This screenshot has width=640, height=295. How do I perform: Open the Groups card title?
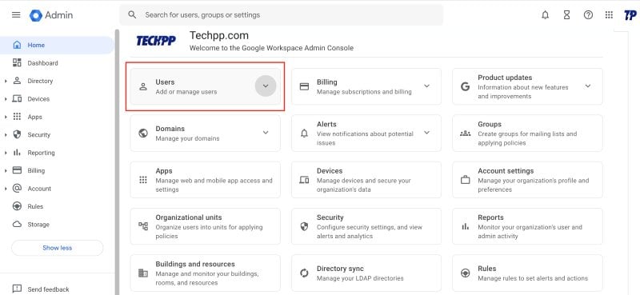[x=490, y=124]
